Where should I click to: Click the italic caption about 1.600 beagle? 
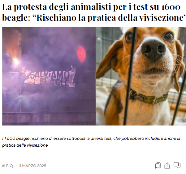click(91, 142)
